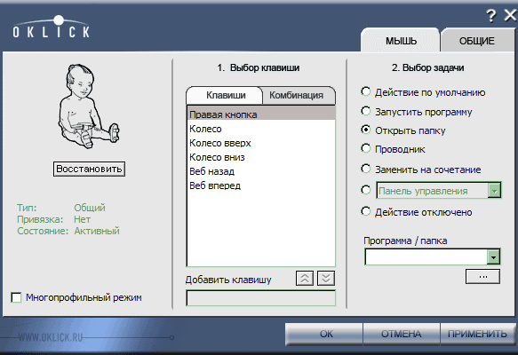Image resolution: width=518 pixels, height=355 pixels.
Task: Select 'Действие отключено' radio option
Action: pos(366,211)
